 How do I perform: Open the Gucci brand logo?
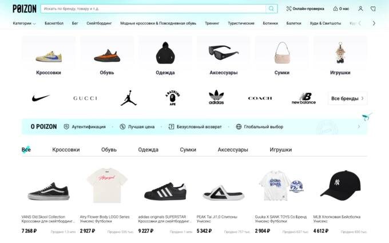click(x=85, y=98)
